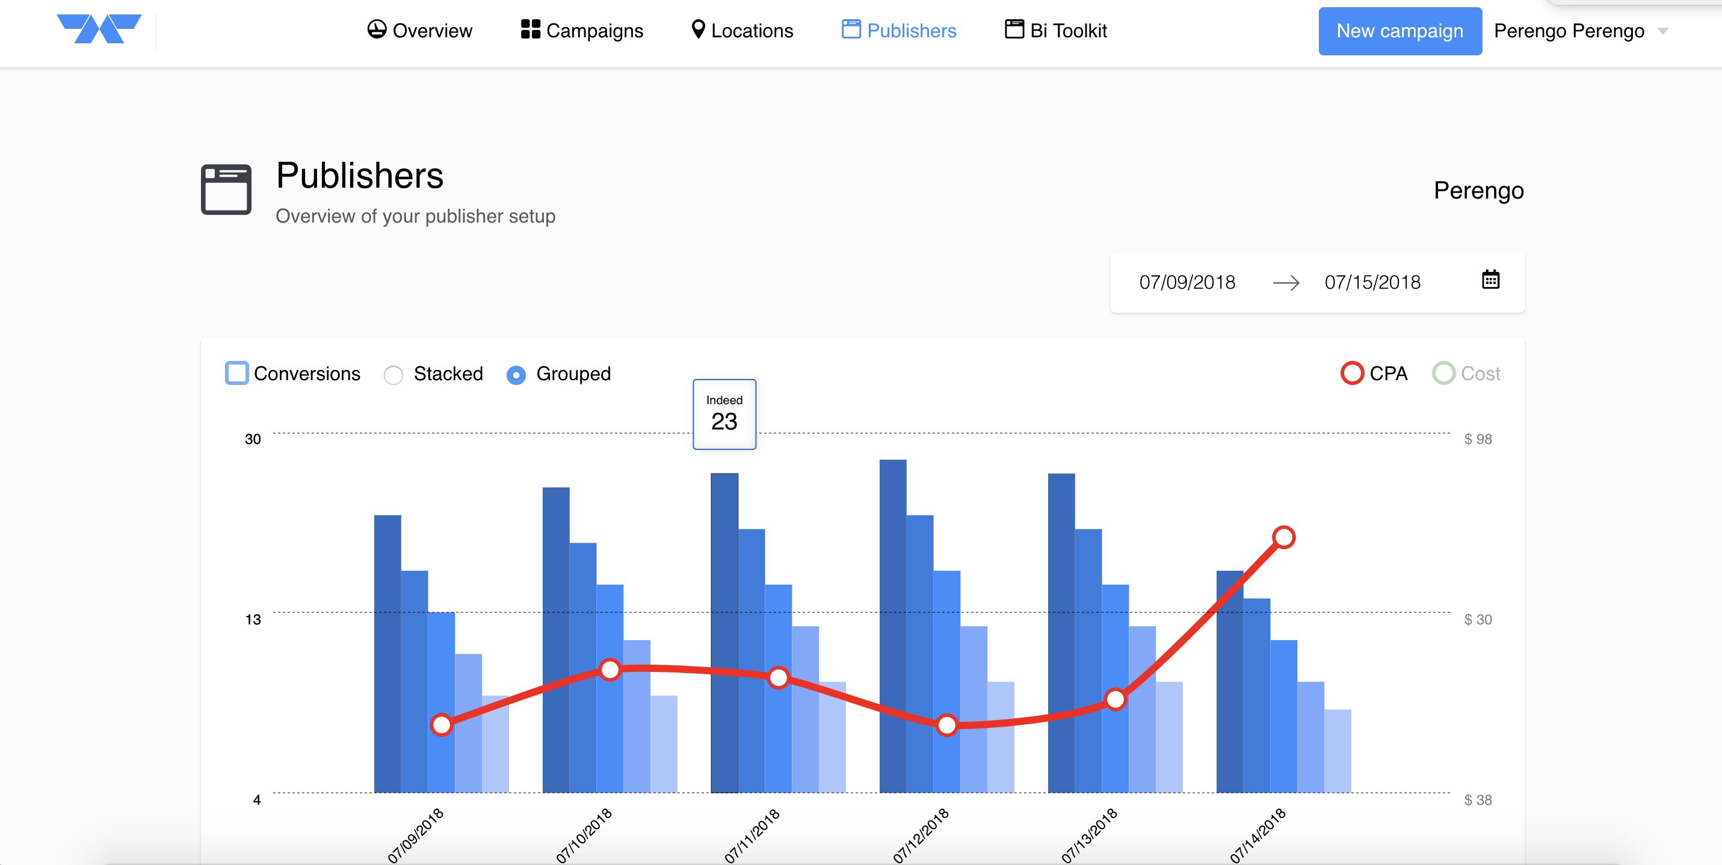Toggle the Cost line series
Screen dimensions: 1722x865
tap(1443, 373)
